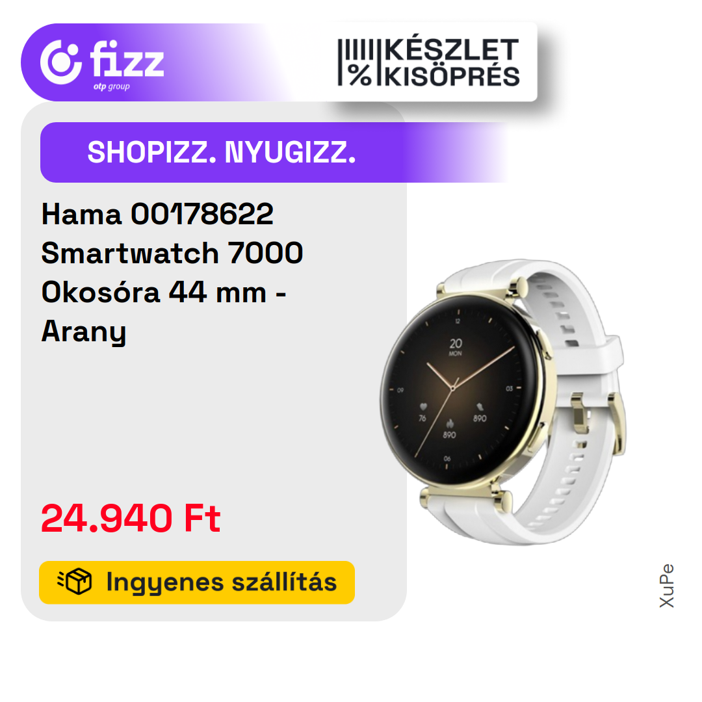Tap the heart rate icon on watch face
Viewport: 702px width, 702px height.
coord(423,406)
